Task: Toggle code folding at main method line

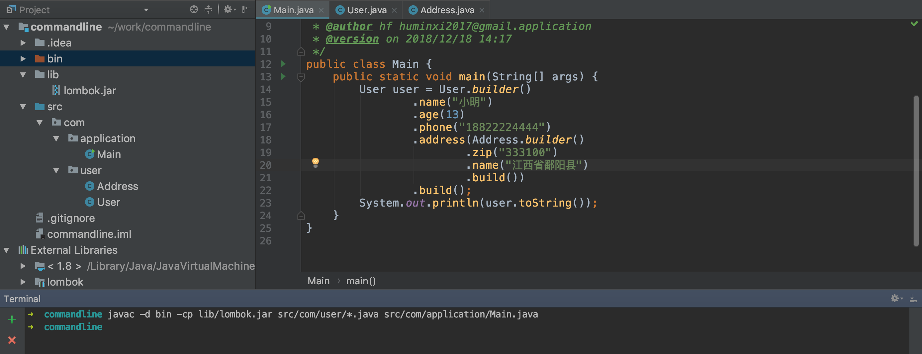Action: tap(301, 77)
